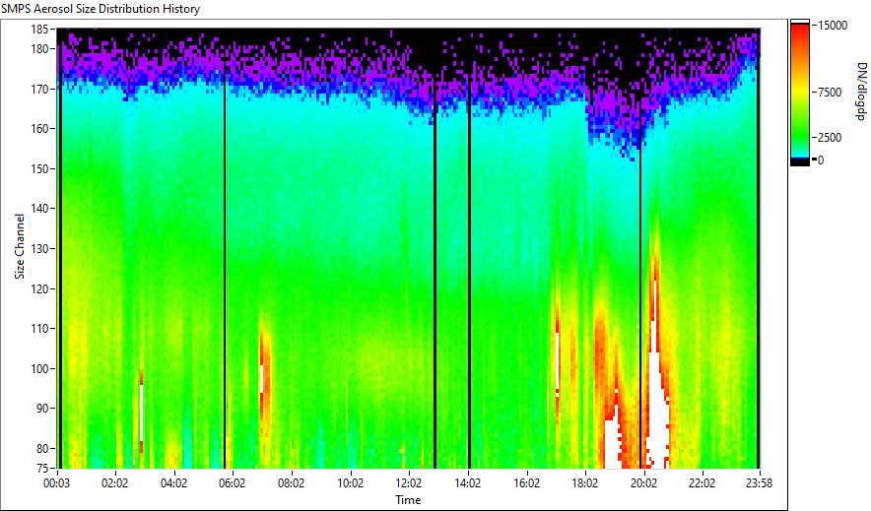The image size is (871, 511).
Task: Click the white streak near 03:00
Action: point(141,414)
